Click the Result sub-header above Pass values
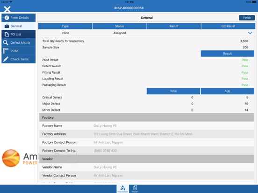This screenshot has height=193, width=258. [228, 54]
